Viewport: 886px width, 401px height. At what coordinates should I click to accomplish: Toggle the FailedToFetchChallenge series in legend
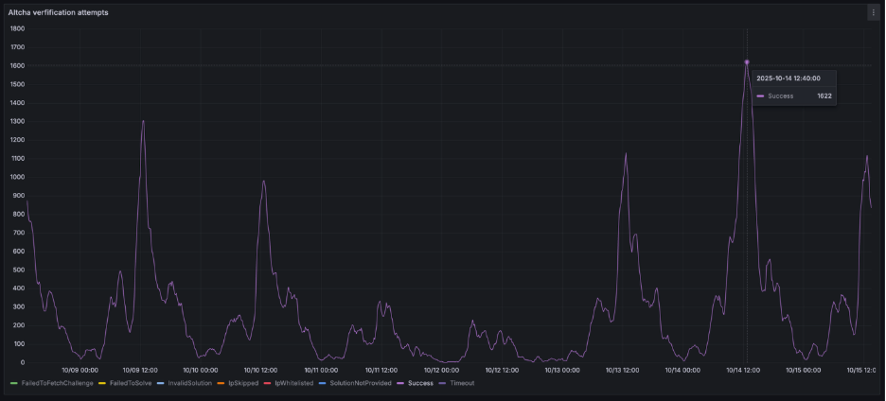[x=57, y=383]
